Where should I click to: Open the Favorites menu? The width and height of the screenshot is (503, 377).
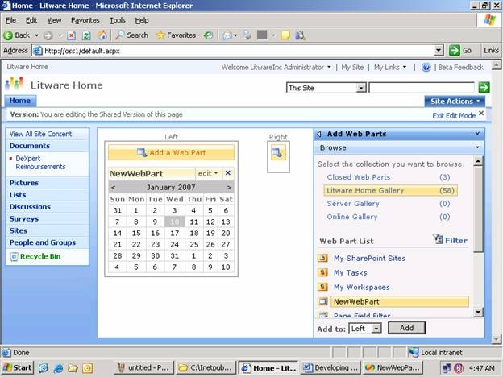85,20
